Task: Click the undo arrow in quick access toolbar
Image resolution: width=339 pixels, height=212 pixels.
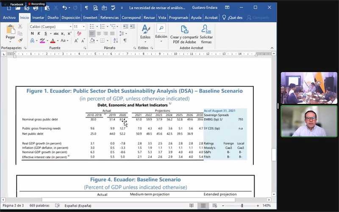Action: (x=64, y=8)
